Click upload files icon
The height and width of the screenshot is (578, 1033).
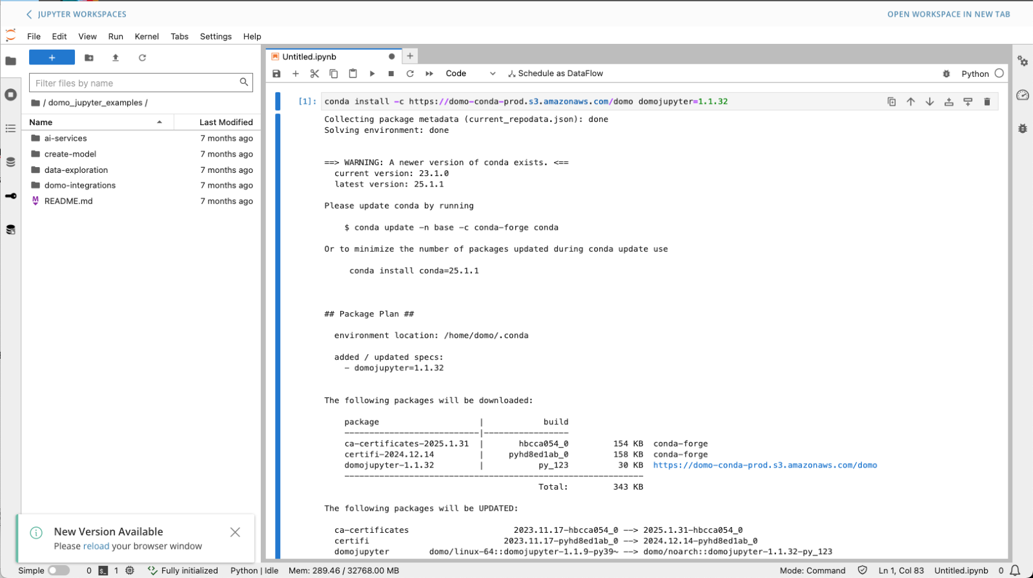click(x=116, y=57)
